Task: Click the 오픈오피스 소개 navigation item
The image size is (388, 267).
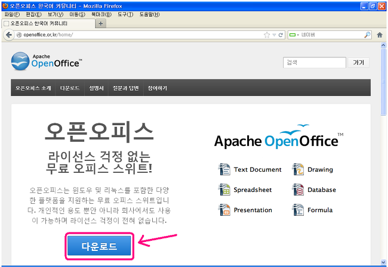Action: click(33, 88)
